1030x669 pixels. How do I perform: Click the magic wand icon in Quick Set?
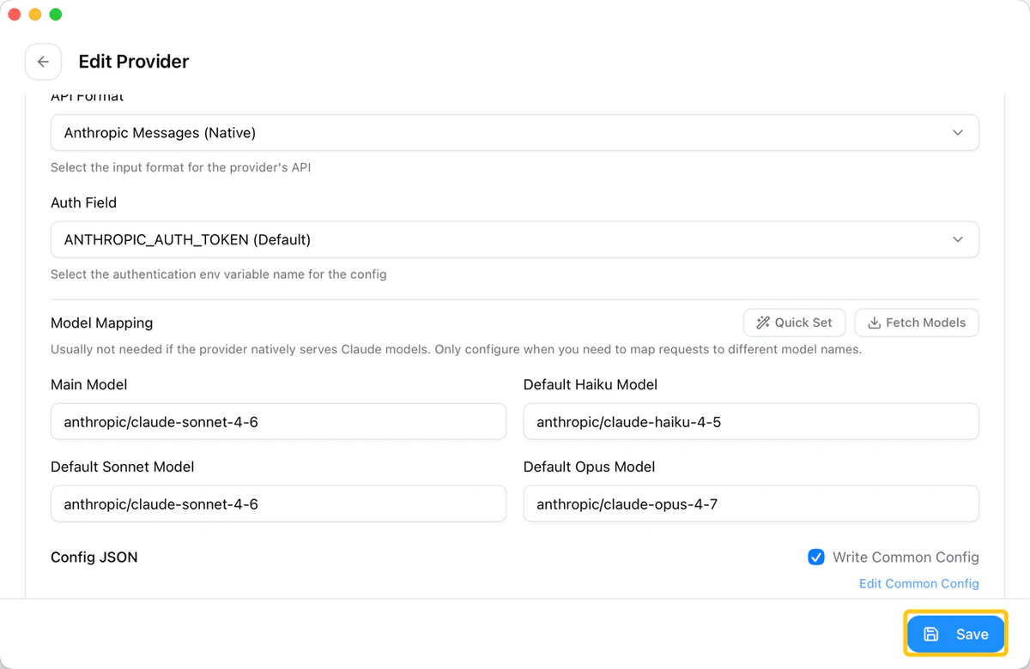click(x=762, y=322)
